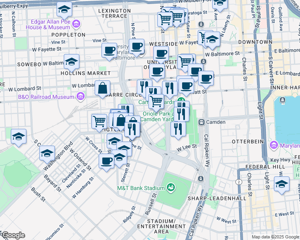Click the transit station icon near Saratoga St

pos(201,24)
